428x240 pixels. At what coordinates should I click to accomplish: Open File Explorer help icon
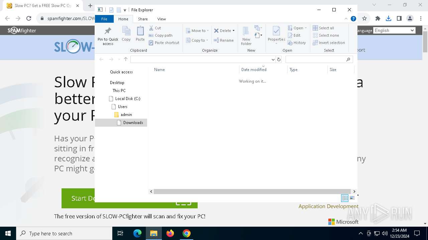[x=353, y=19]
